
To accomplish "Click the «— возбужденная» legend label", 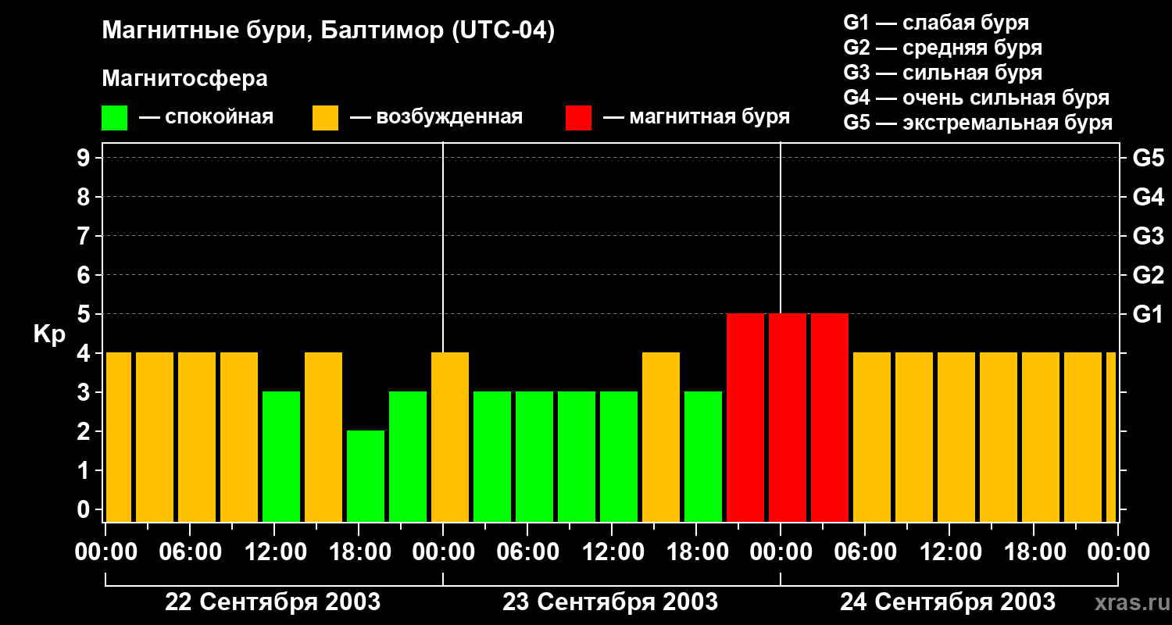I will click(436, 118).
